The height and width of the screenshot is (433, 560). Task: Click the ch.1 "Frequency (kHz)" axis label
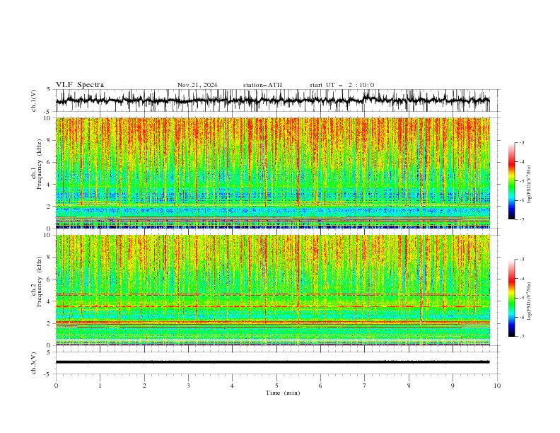(40, 165)
